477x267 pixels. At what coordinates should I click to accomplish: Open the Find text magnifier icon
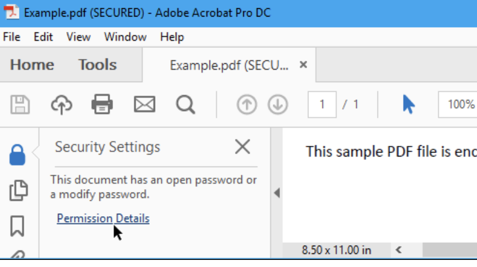186,105
